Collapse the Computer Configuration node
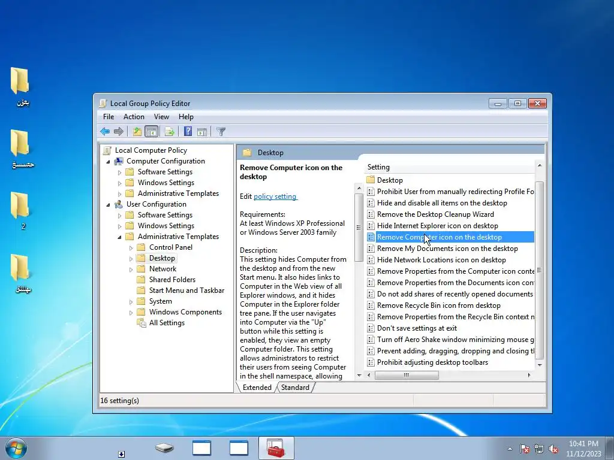Viewport: 614px width, 460px height. tap(108, 161)
